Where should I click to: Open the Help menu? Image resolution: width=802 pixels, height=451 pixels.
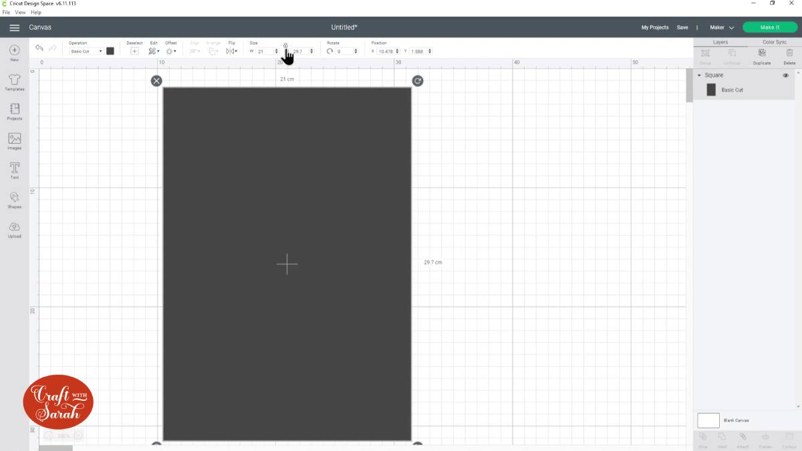point(36,12)
